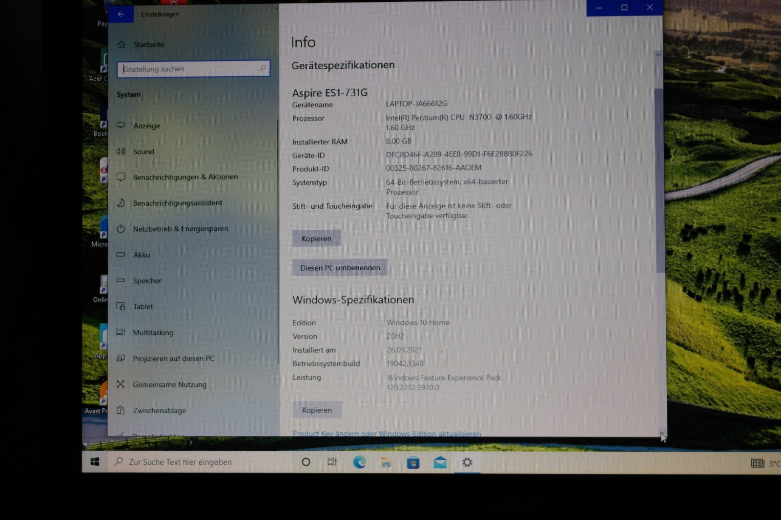Click the notifications speech bubble icon

pos(121,177)
